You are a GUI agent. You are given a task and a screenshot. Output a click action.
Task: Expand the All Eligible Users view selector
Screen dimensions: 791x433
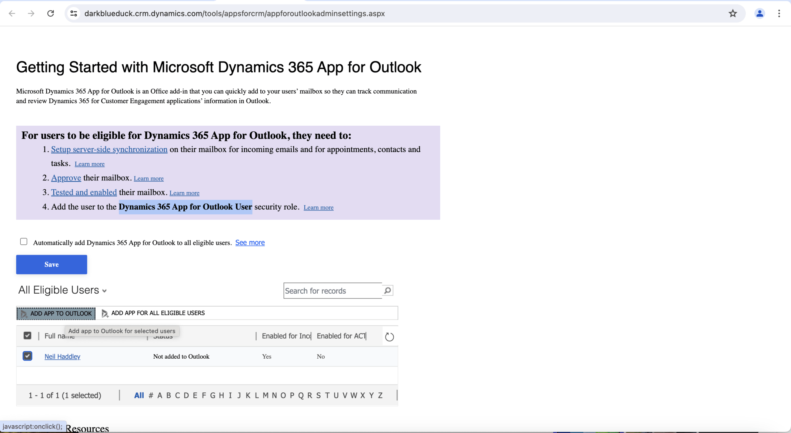click(x=104, y=291)
